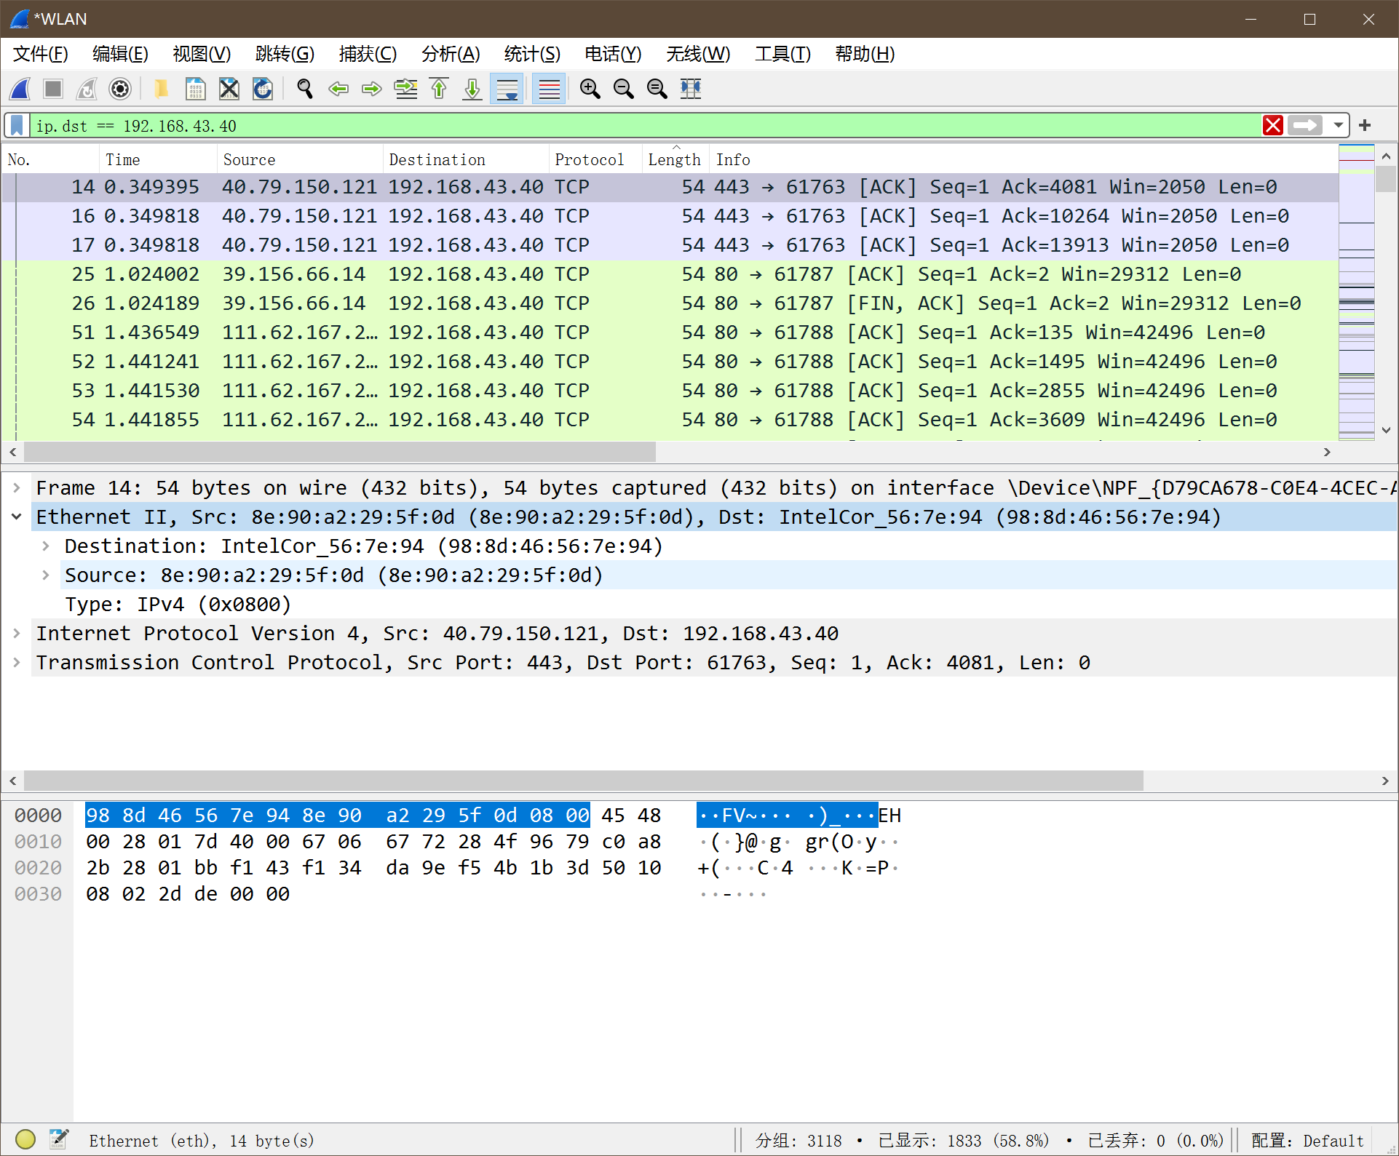
Task: Click the packet list horizontal scrollbar
Action: pos(339,453)
